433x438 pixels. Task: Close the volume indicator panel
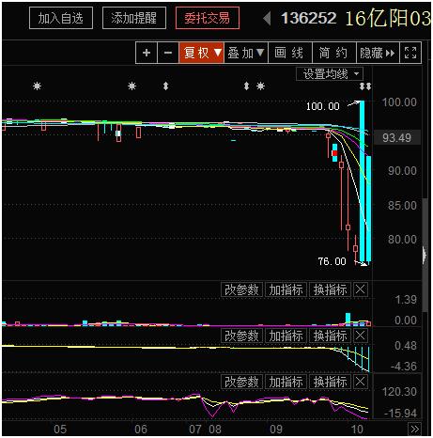click(360, 289)
